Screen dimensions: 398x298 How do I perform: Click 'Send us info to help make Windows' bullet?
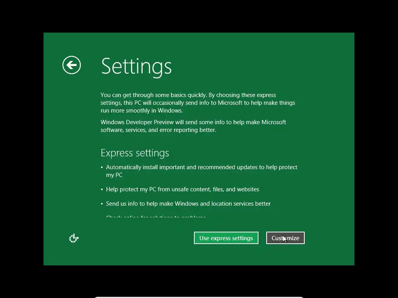point(188,204)
